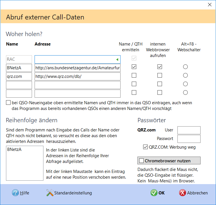Click the Name / QTH ermitteln column label
Screen dimensions: 216x205
click(x=131, y=47)
